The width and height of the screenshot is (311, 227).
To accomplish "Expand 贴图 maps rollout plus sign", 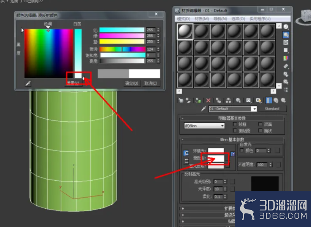I will point(183,221).
